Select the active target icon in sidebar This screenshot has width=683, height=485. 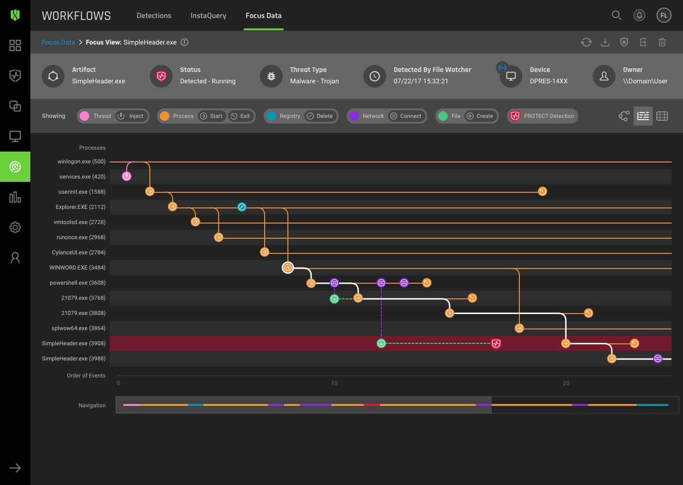pos(15,167)
